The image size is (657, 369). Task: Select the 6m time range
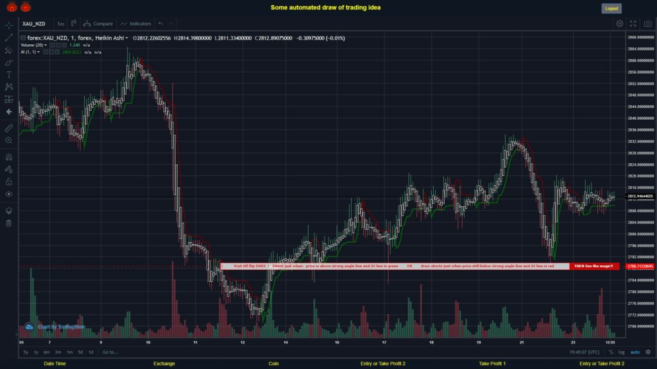tap(46, 352)
